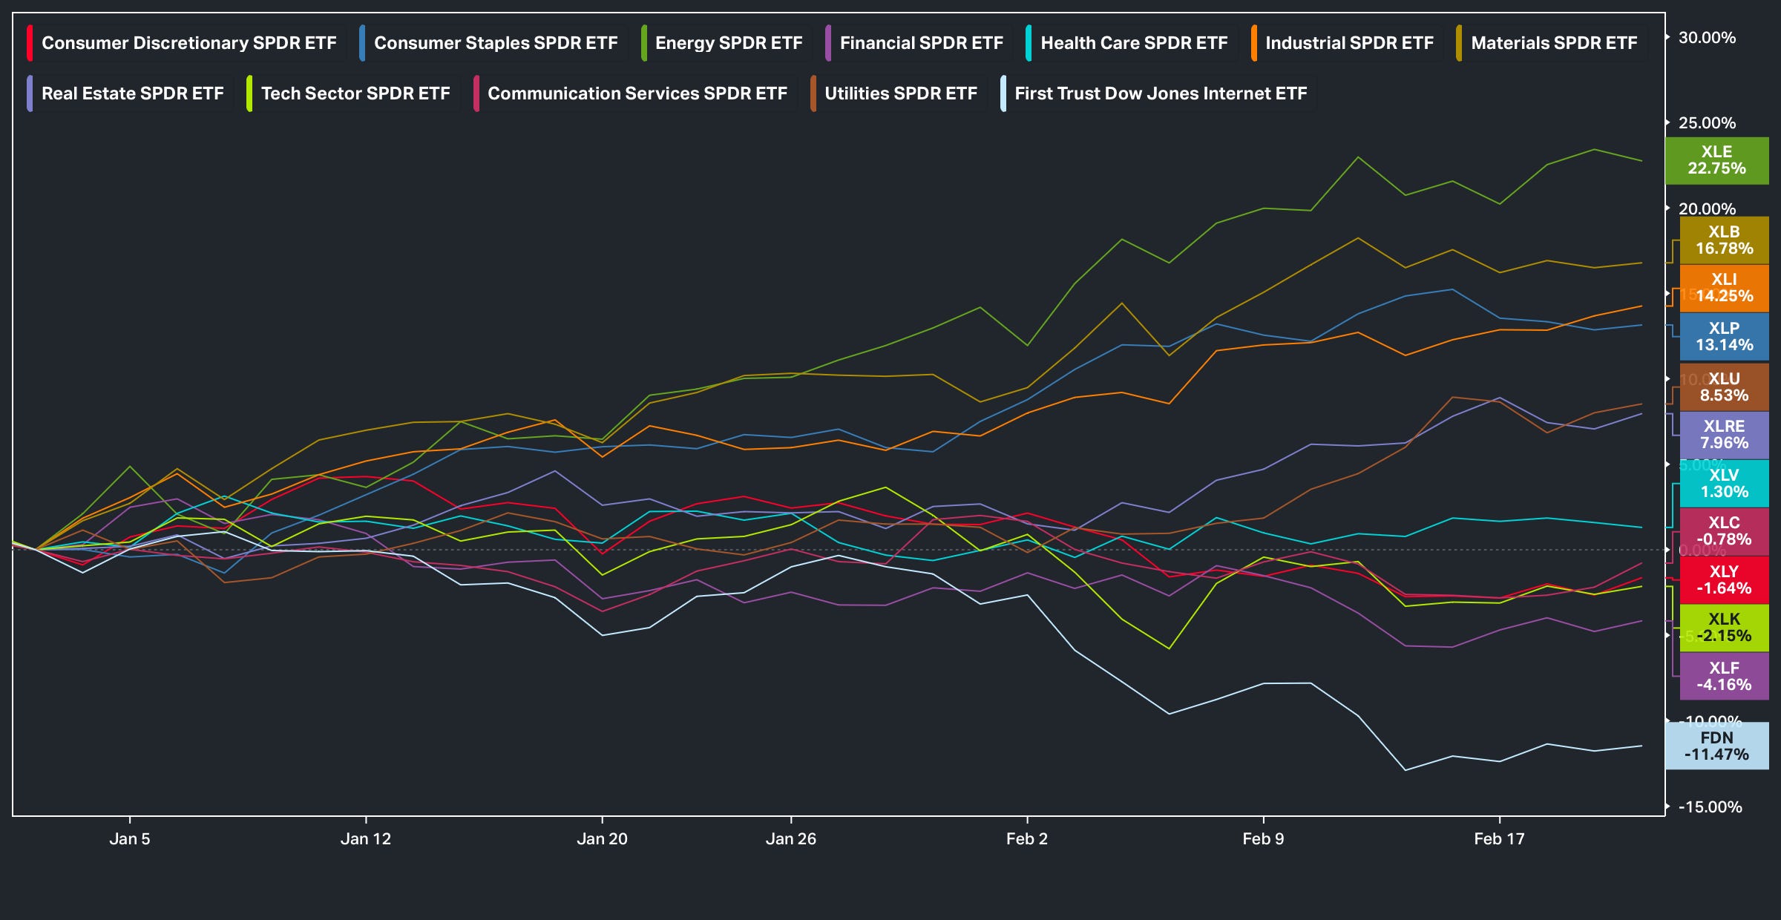1781x920 pixels.
Task: Click the orange Industrial SPDR ETF color marker
Action: [x=1254, y=43]
